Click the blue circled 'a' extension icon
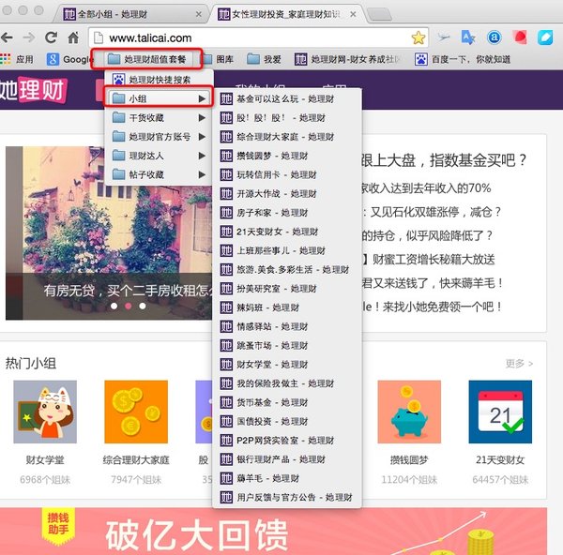 (x=495, y=37)
